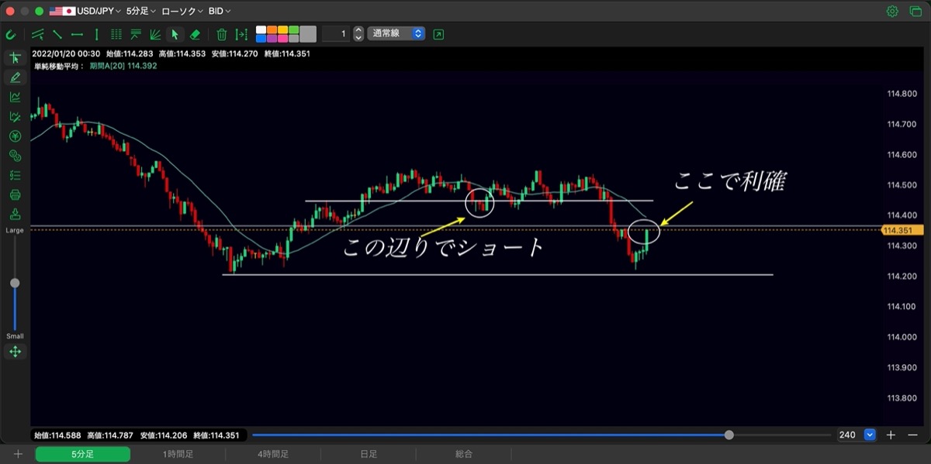
Task: Switch to the 1時間足 tab
Action: (x=178, y=454)
